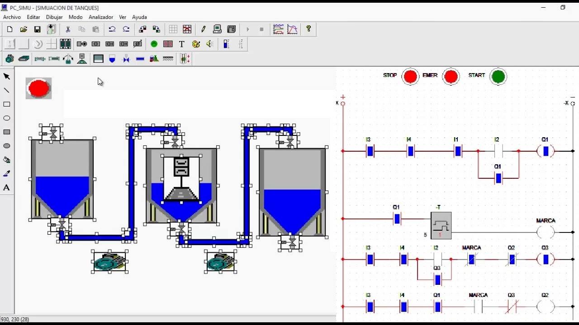Select the blue level gauge icon
The image size is (579, 325).
(x=227, y=44)
